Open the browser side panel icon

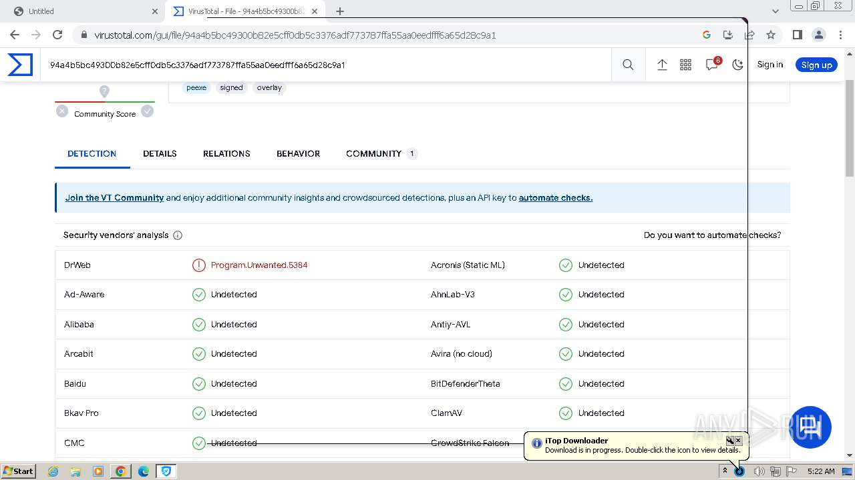(797, 35)
